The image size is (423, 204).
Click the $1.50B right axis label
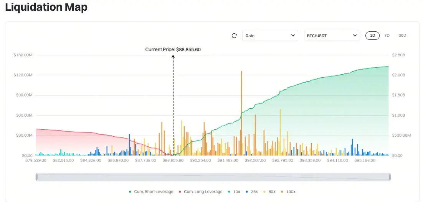pos(398,95)
